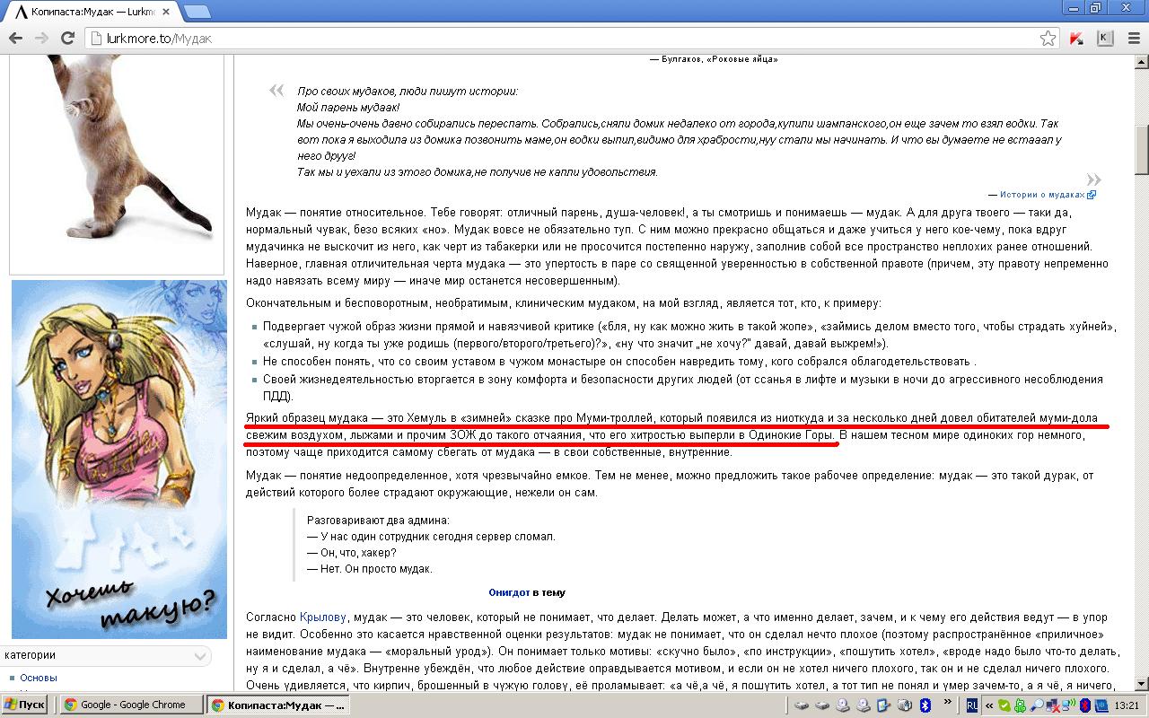1149x718 pixels.
Task: Open a new browser tab
Action: pos(197,12)
